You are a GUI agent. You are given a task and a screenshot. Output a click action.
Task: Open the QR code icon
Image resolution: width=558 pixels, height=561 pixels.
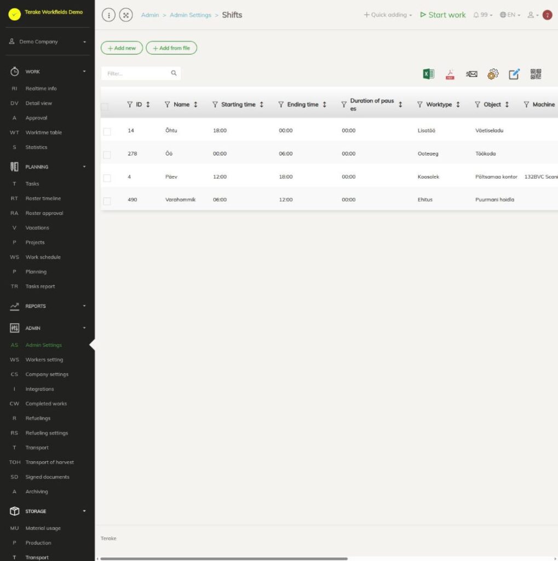[x=536, y=74]
